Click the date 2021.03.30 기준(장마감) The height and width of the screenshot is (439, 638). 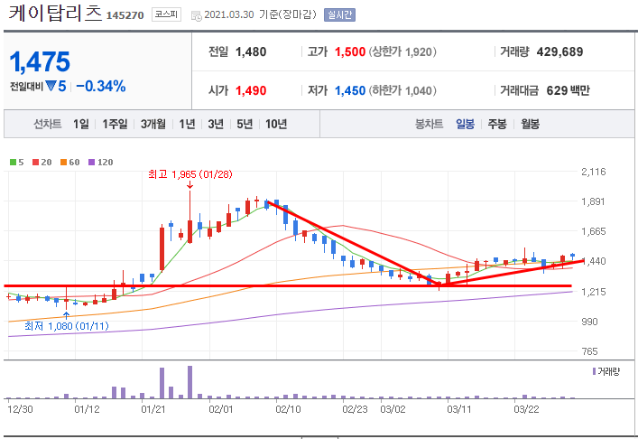point(261,15)
